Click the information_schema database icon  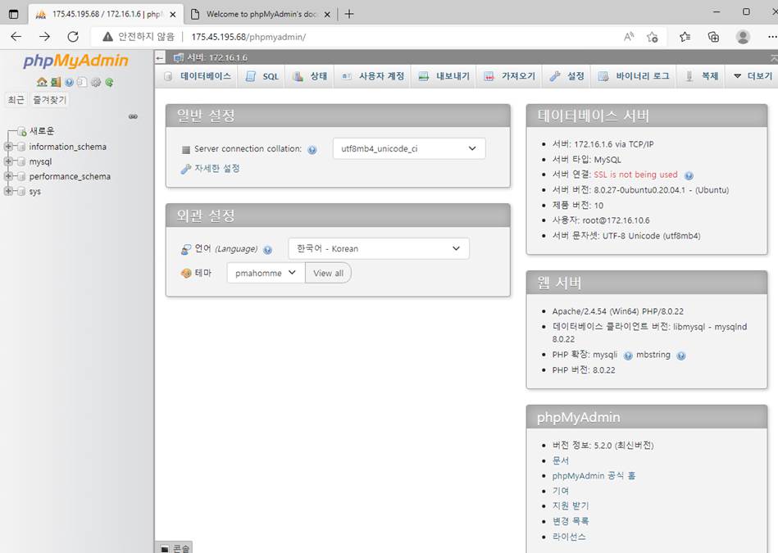(x=21, y=147)
